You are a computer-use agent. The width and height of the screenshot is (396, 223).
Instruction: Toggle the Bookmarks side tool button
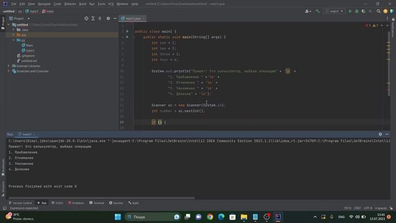click(3, 167)
